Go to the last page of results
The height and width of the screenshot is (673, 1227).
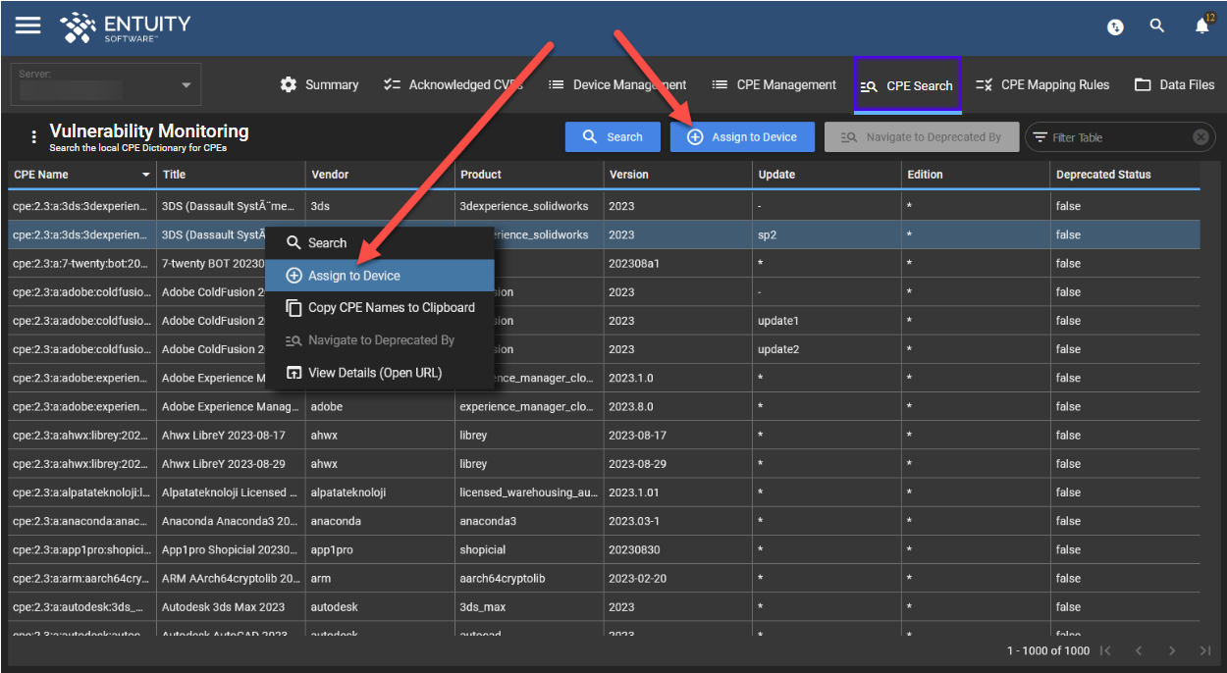coord(1205,650)
